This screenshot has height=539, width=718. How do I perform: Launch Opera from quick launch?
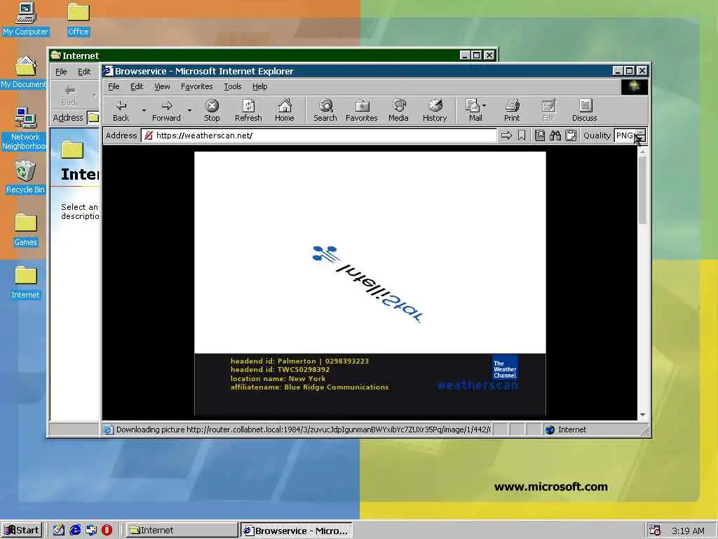pos(107,531)
